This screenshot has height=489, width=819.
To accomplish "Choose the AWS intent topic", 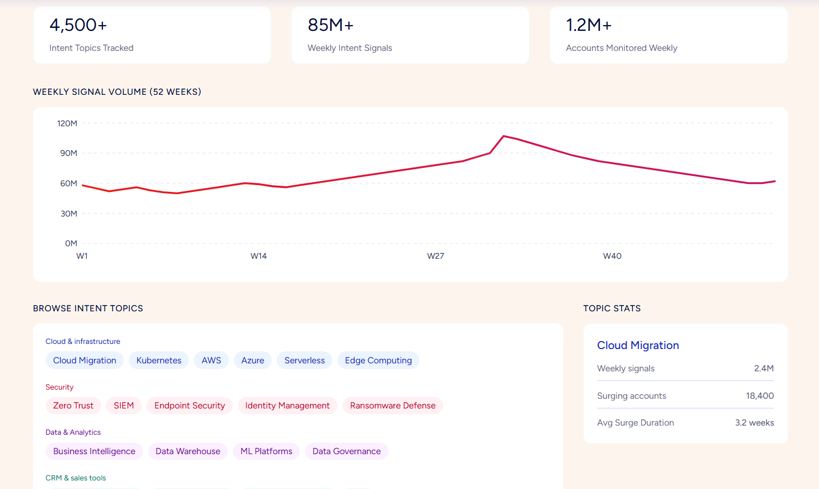I will 211,360.
